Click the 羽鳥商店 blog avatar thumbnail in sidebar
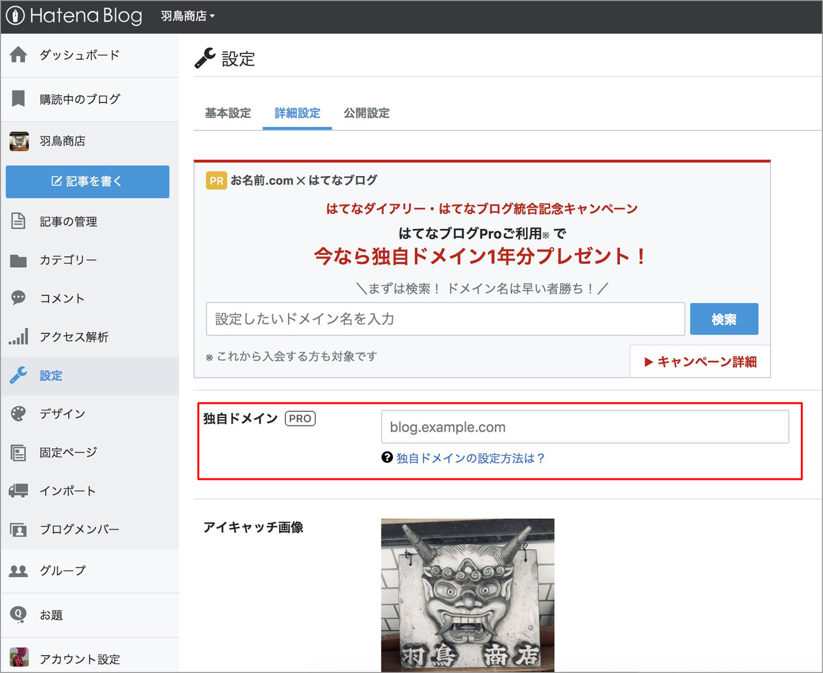 coord(19,141)
